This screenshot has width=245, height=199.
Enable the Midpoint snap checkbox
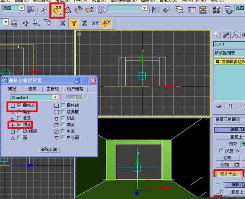(63, 131)
